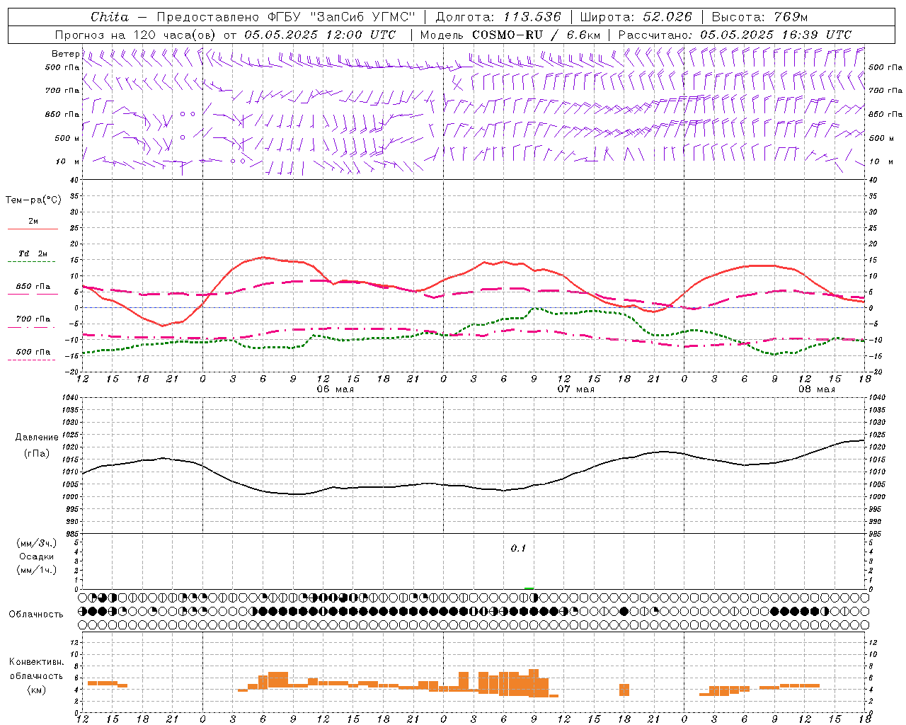Click the (мм/1ч.) precipitation unit label
906x725 pixels.
click(x=37, y=570)
